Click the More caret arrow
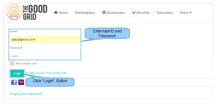Image resolution: width=217 pixels, height=107 pixels. click(190, 13)
